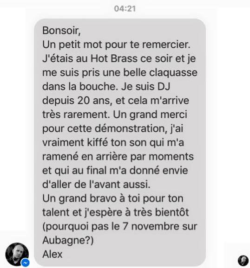The width and height of the screenshot is (250, 268).
Task: Click the word "Aubagne?)" in message
Action: [x=68, y=240]
